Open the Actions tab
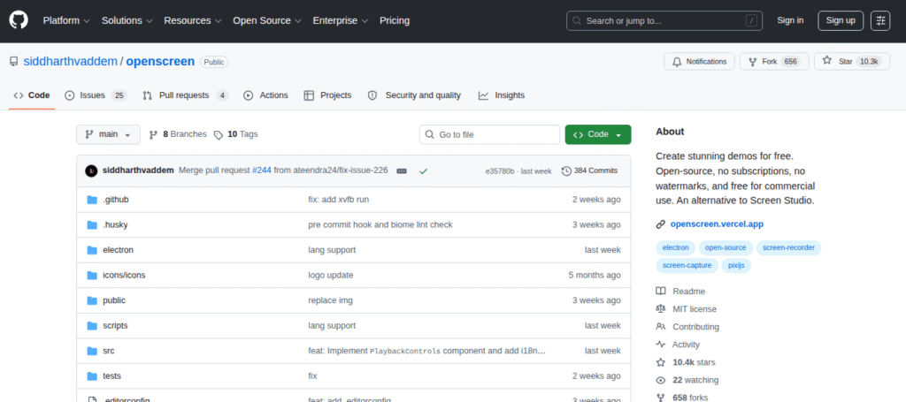This screenshot has height=402, width=906. 265,95
